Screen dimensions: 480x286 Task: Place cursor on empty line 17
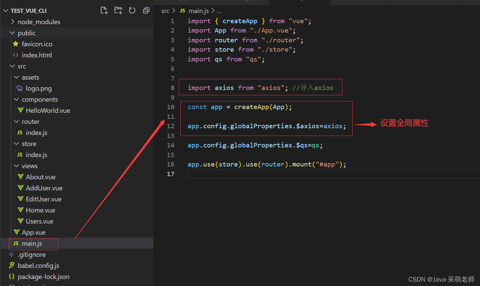[x=334, y=174]
